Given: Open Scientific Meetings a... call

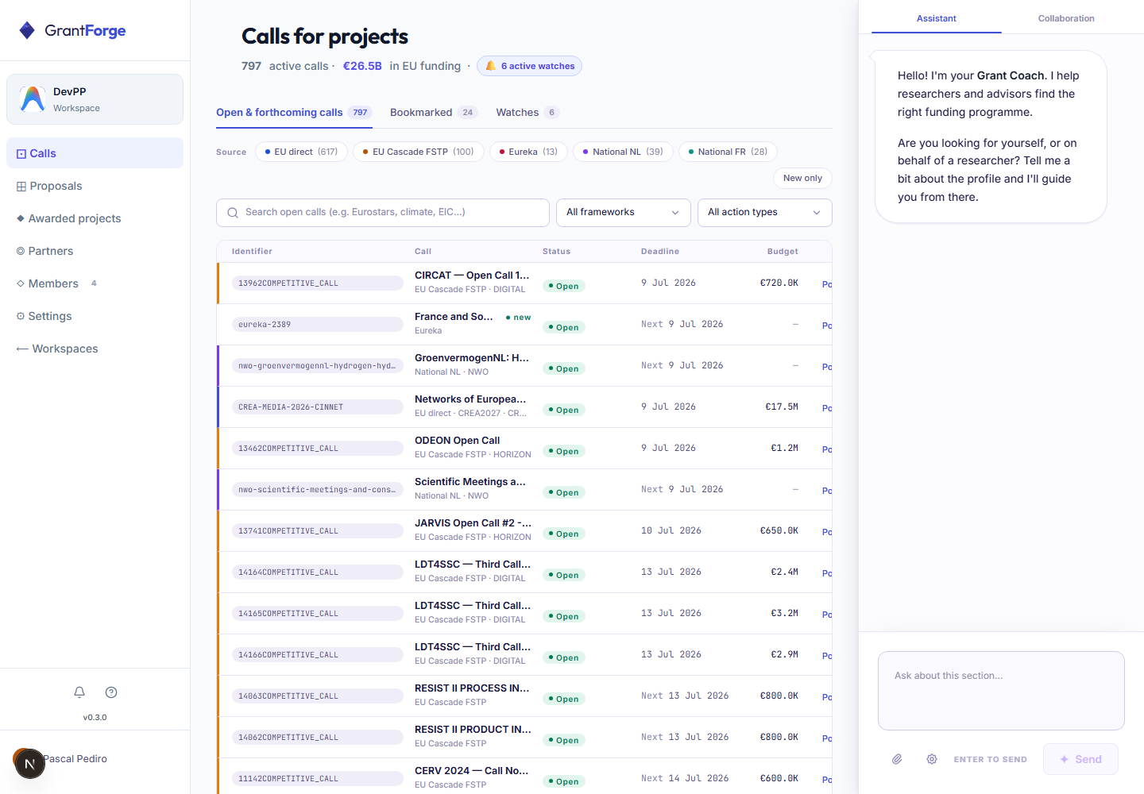Looking at the screenshot, I should point(524,490).
